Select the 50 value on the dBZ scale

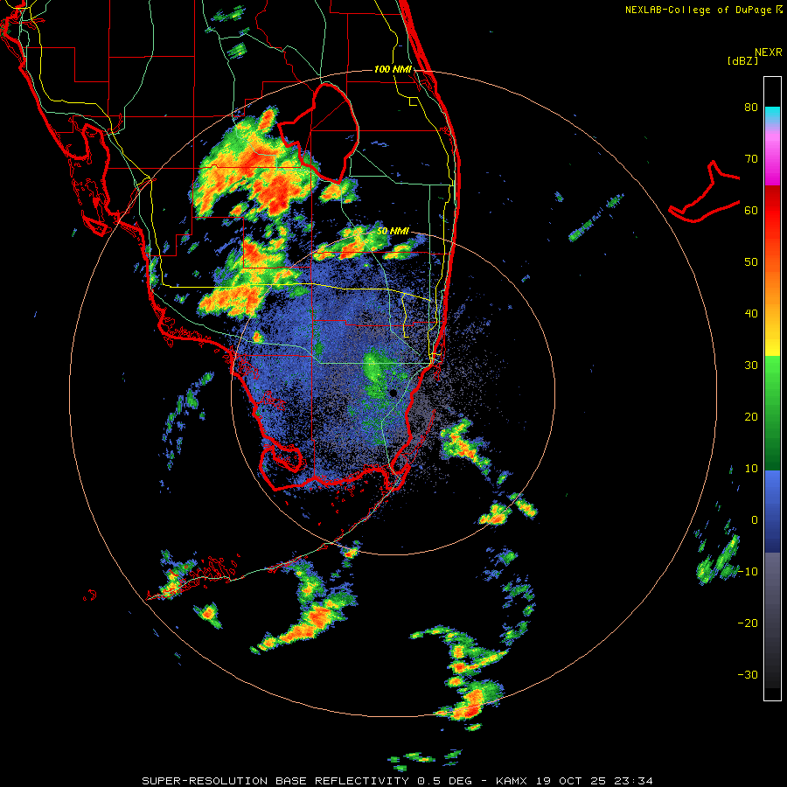click(751, 262)
